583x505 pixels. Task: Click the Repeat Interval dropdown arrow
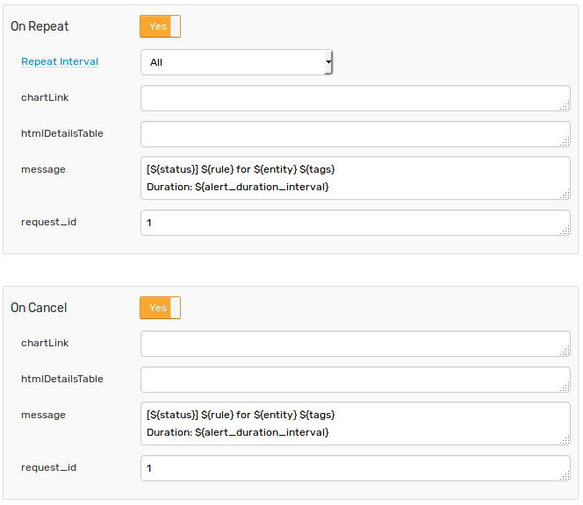pyautogui.click(x=328, y=62)
